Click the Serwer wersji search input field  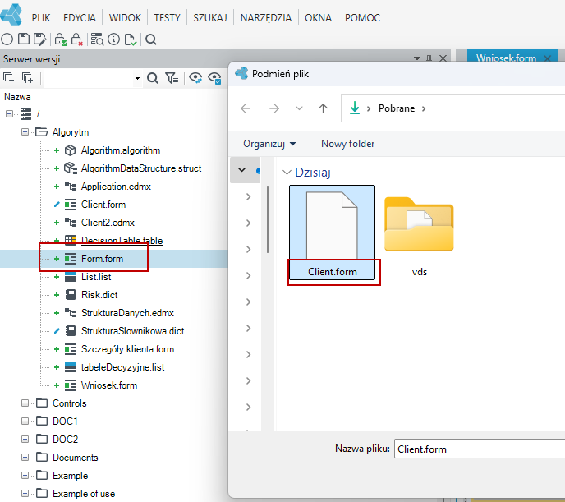point(88,78)
